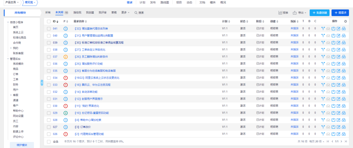The image size is (353, 148).
Task: Click the close (power) icon for requirement 038
Action: (334, 49)
